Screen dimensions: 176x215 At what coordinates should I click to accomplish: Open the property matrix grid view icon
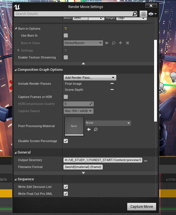[143, 14]
